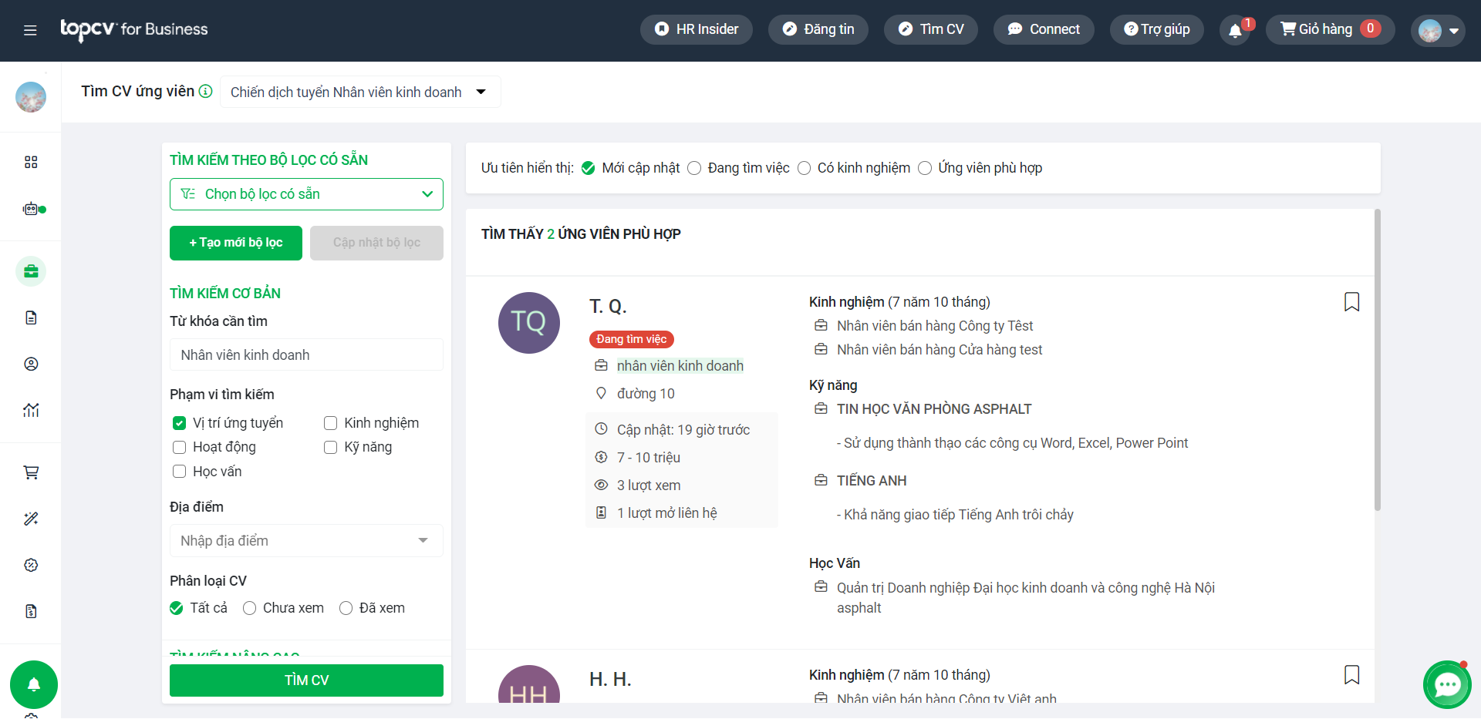Viewport: 1481px width, 719px height.
Task: Open the notification bell in top bar
Action: point(1235,30)
